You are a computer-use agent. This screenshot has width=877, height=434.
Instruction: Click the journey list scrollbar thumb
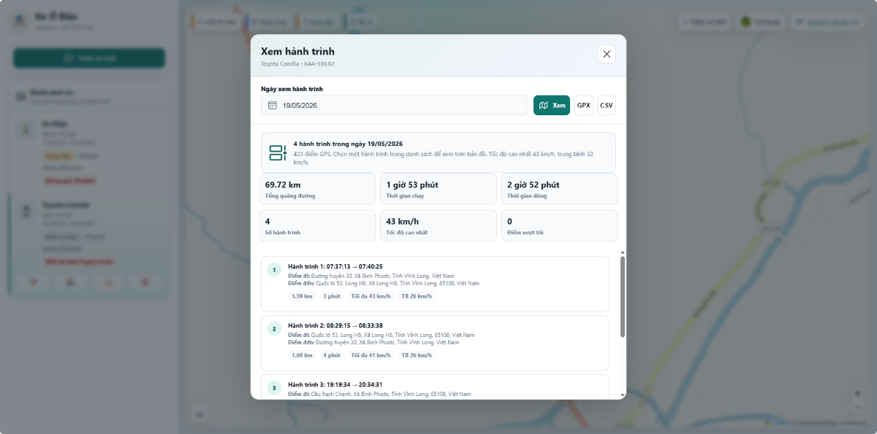(x=623, y=296)
